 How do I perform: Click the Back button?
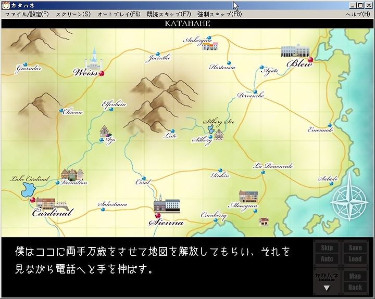[x=355, y=287]
